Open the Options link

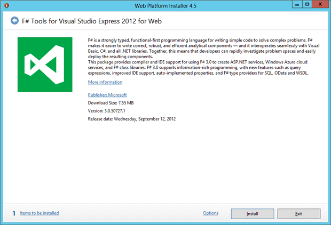pos(211,213)
